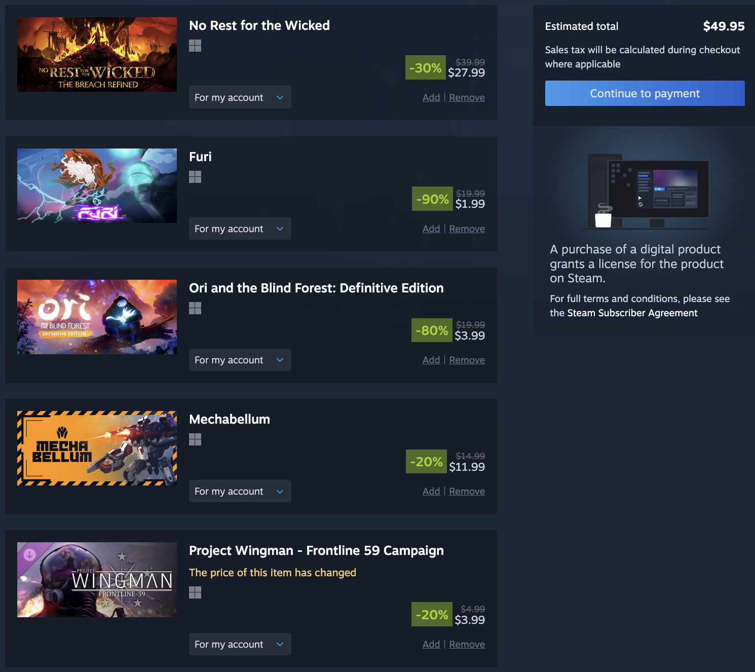Click Continue to payment button
The height and width of the screenshot is (672, 755).
pos(645,93)
